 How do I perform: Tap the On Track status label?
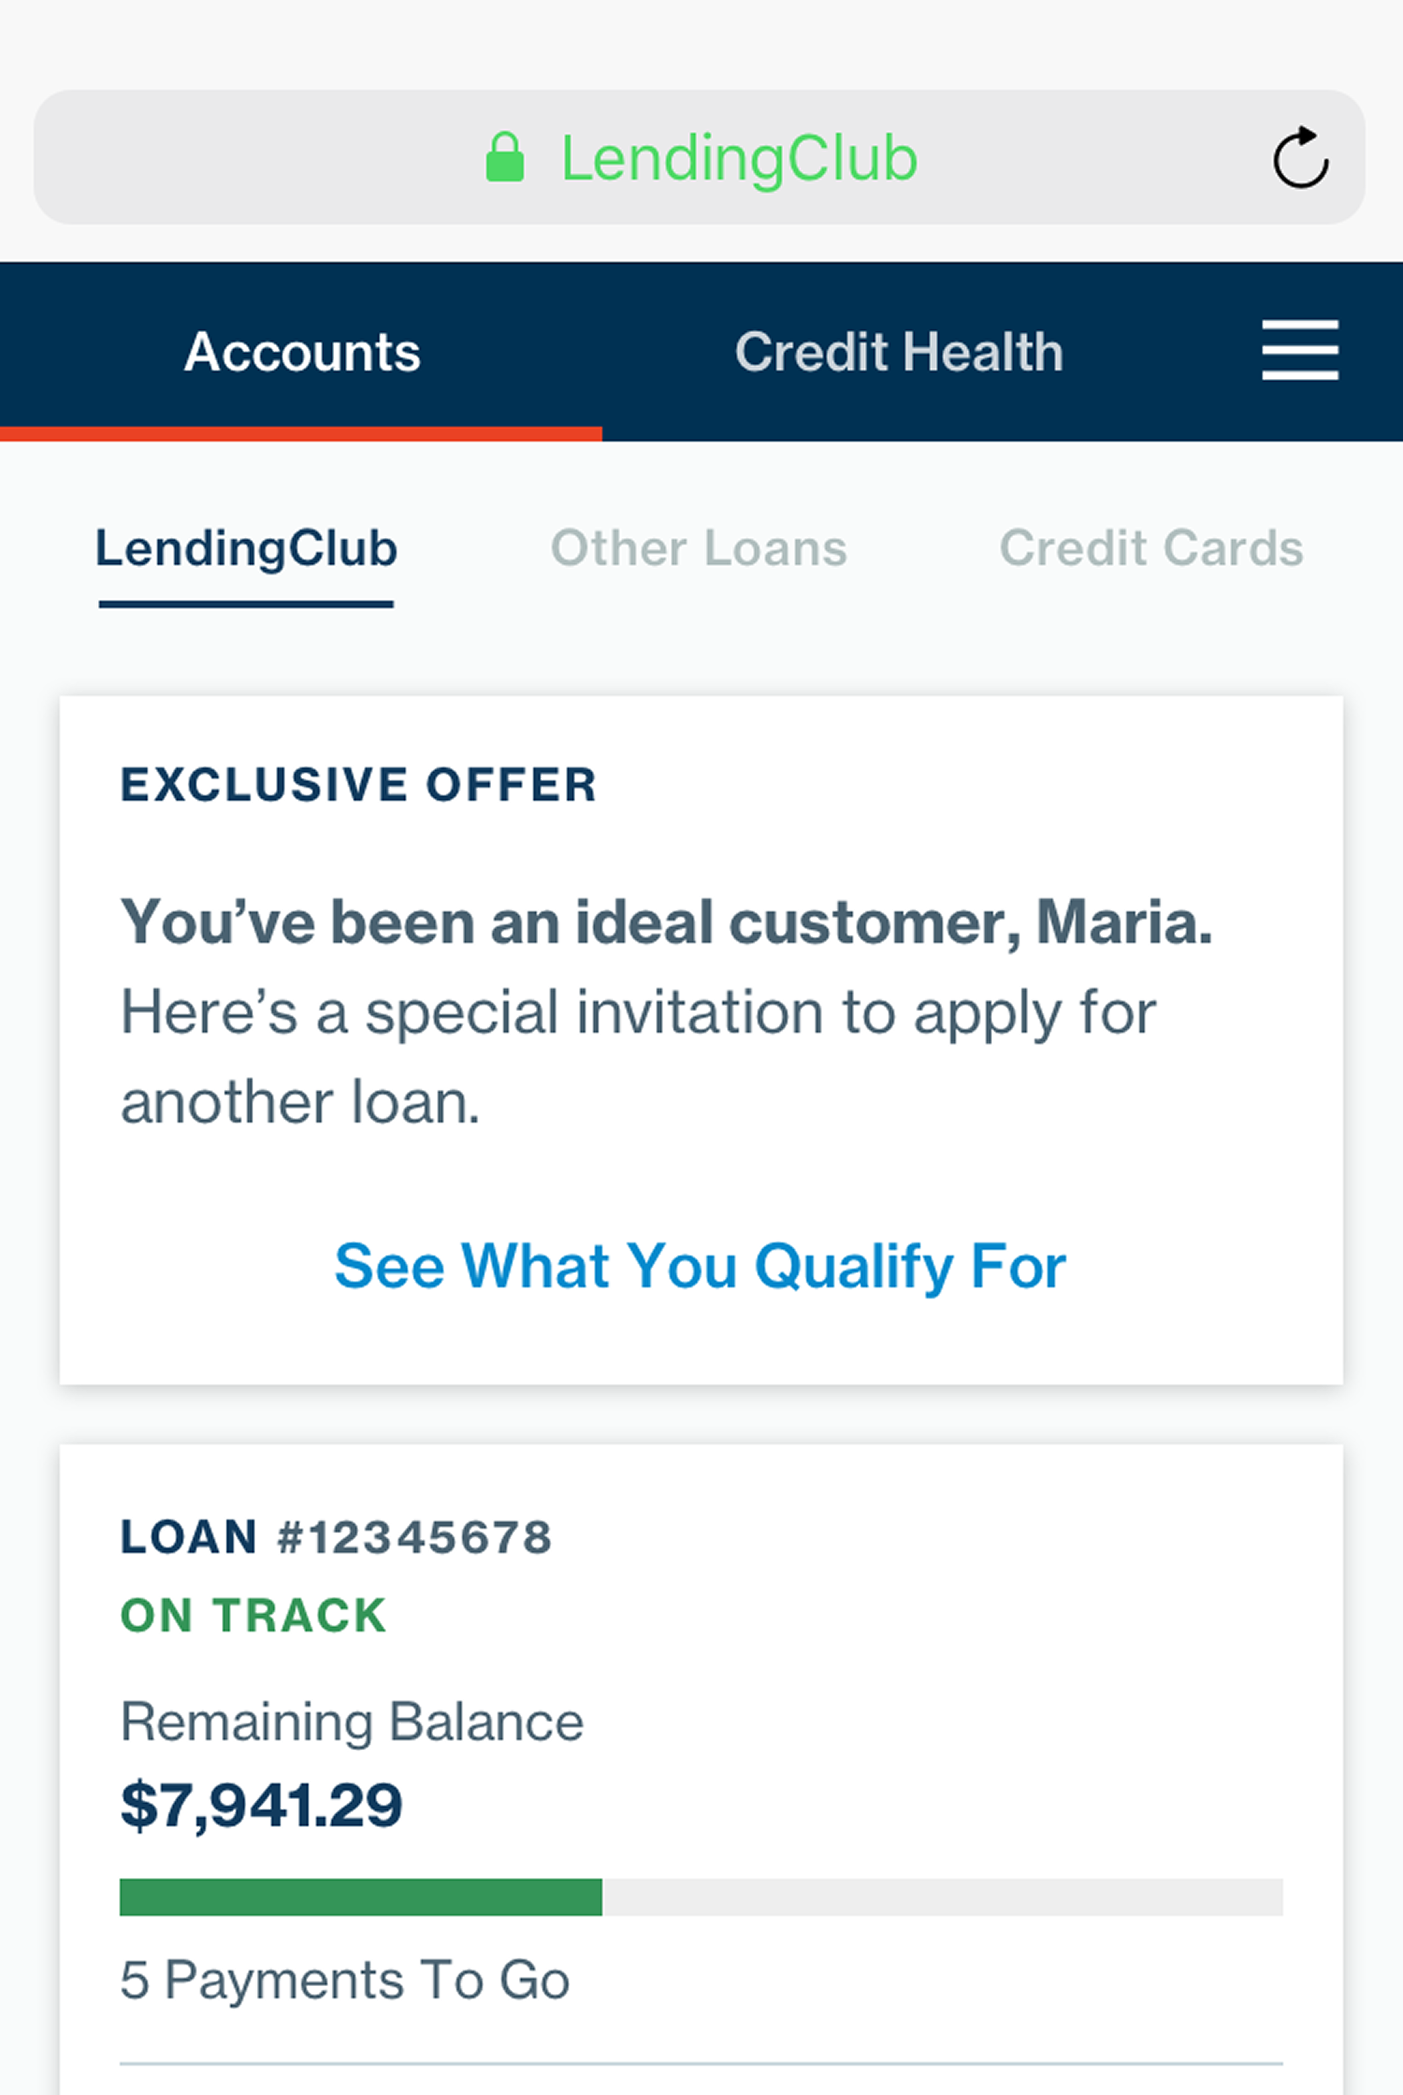253,1615
